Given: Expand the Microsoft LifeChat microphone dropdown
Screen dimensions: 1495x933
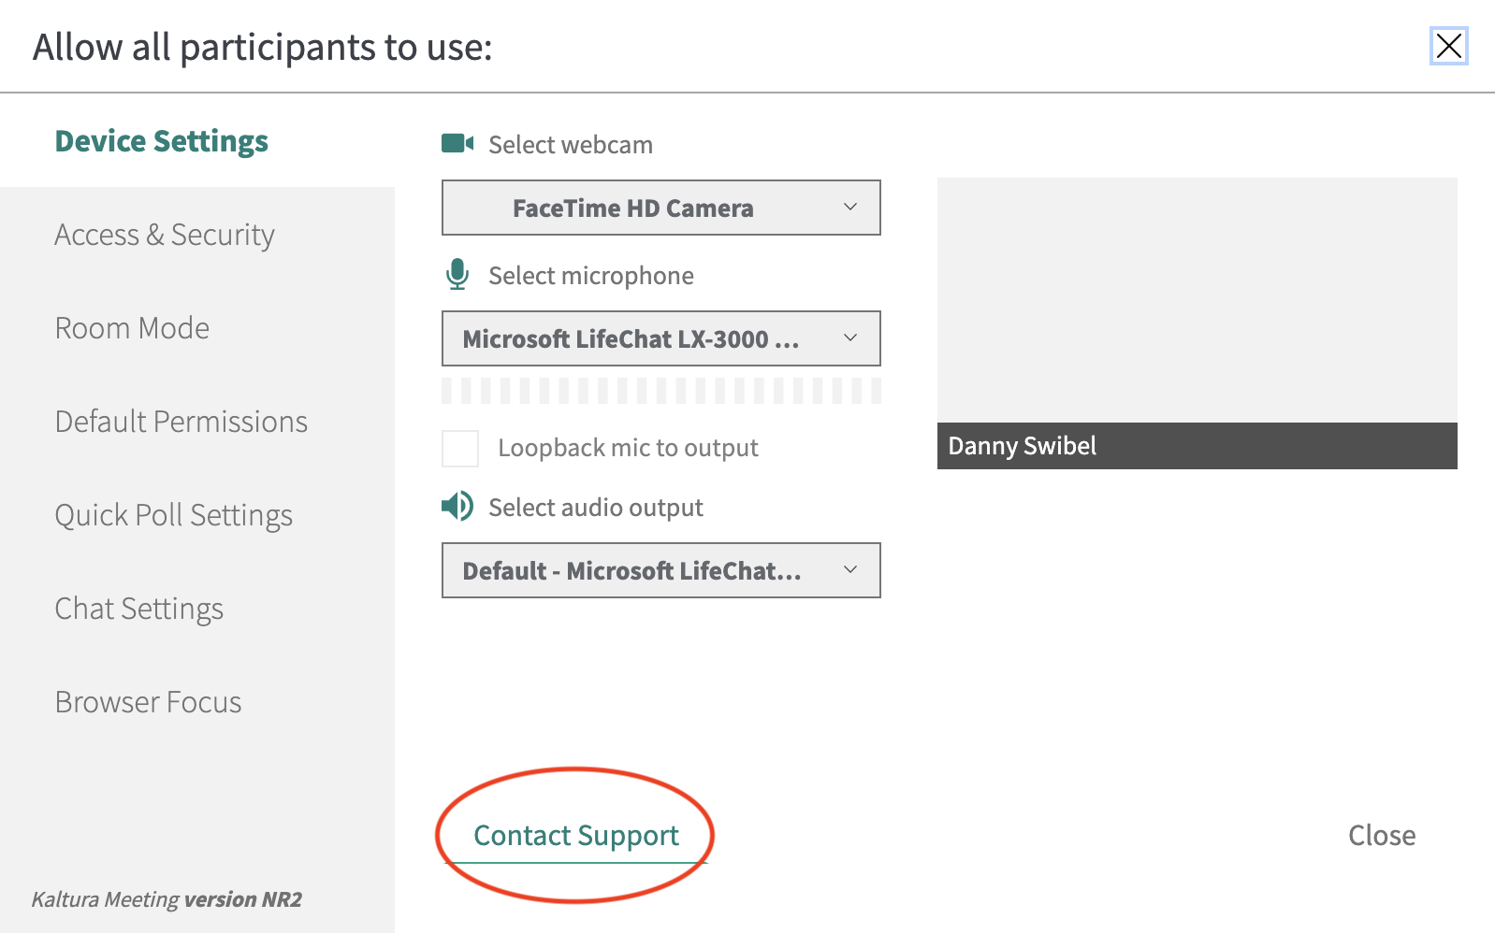Looking at the screenshot, I should tap(660, 338).
